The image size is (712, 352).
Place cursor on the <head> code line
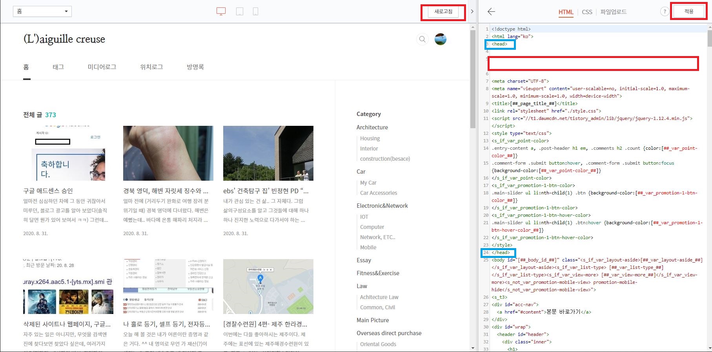pos(499,44)
